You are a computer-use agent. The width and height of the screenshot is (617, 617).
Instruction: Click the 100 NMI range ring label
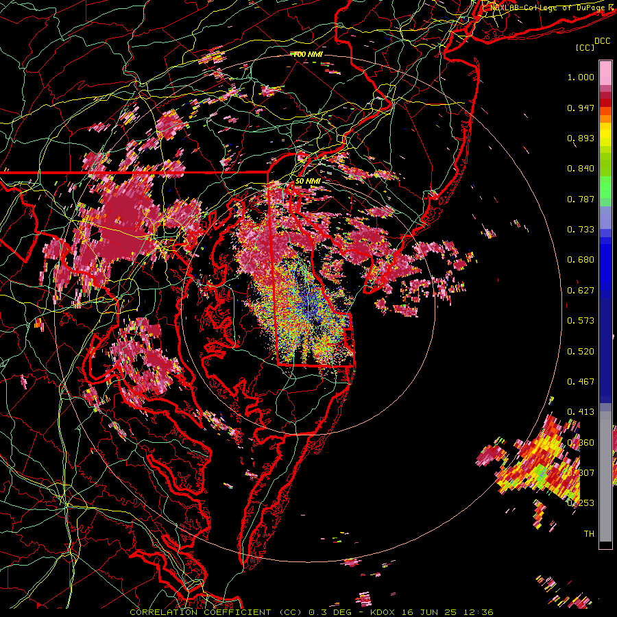(308, 54)
